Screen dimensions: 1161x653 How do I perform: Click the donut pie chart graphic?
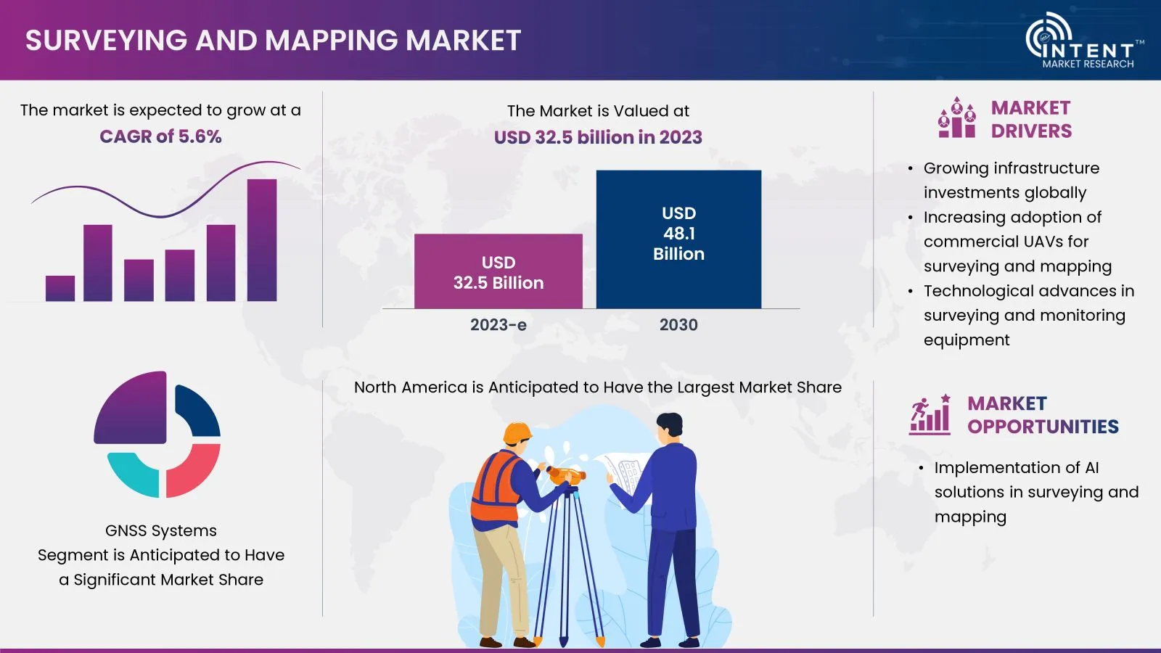(x=157, y=435)
